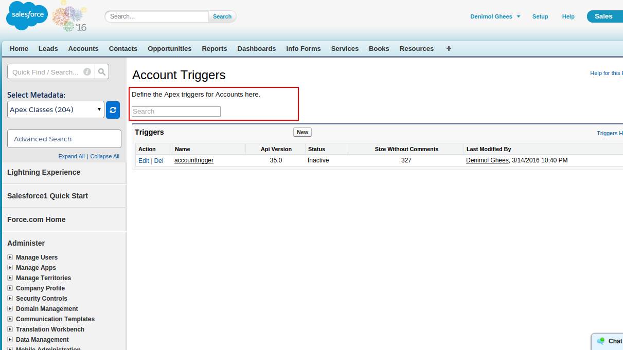Click the Api Version column header
Viewport: 623px width, 350px height.
tap(276, 149)
